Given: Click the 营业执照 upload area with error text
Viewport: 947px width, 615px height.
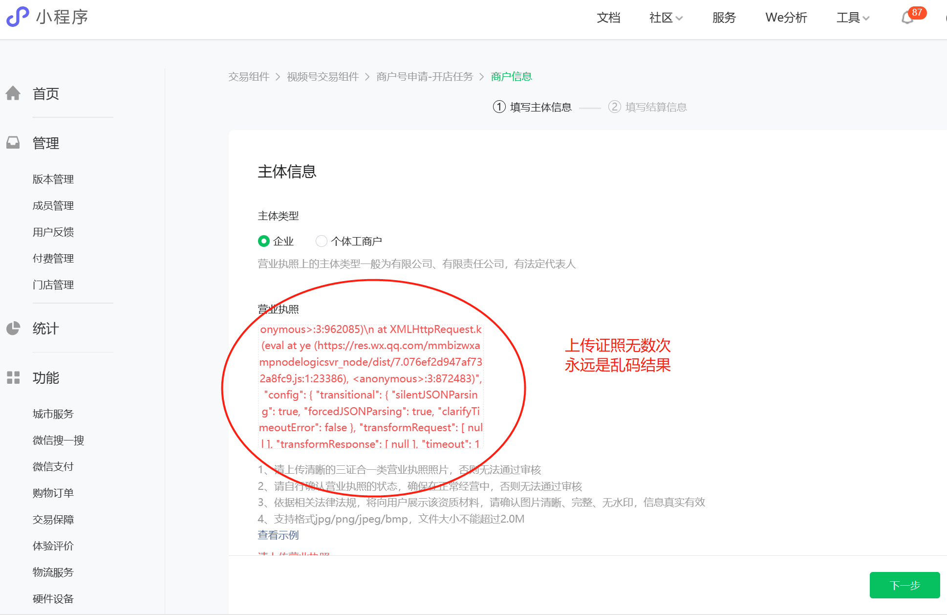Looking at the screenshot, I should [371, 386].
